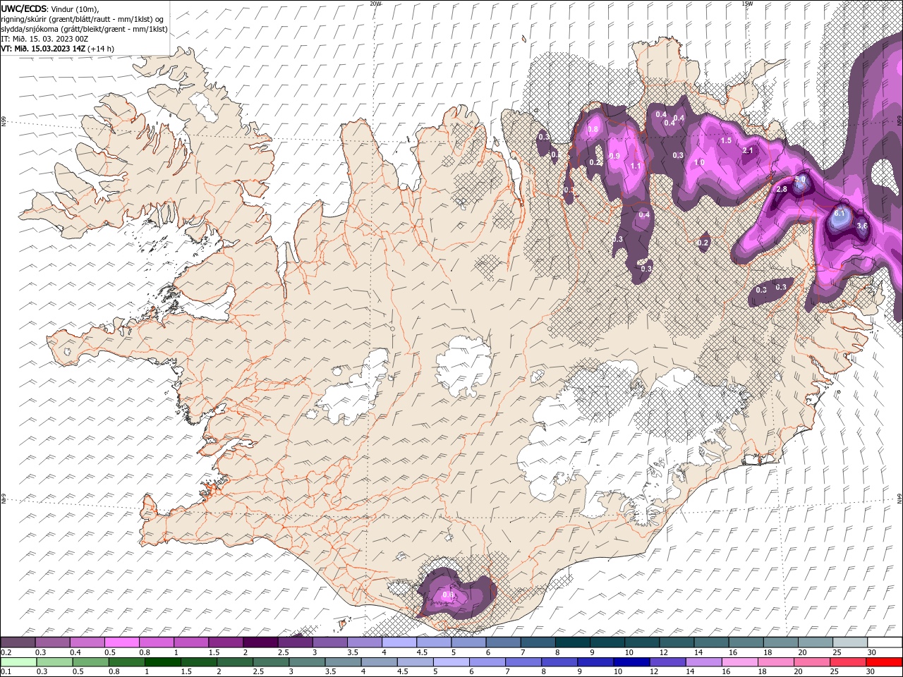Select the pale green 0.1–0.3 rain legend swatch

[x=18, y=661]
